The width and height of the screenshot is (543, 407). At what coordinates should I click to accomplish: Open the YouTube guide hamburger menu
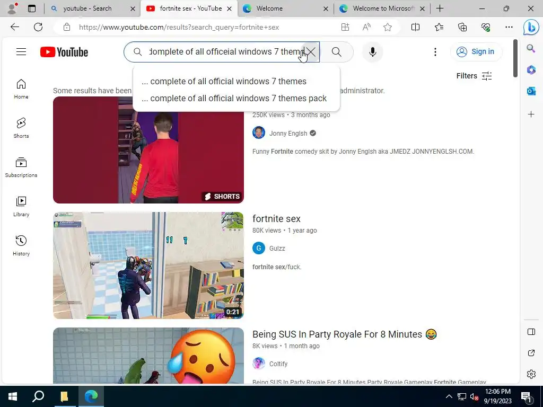(21, 52)
